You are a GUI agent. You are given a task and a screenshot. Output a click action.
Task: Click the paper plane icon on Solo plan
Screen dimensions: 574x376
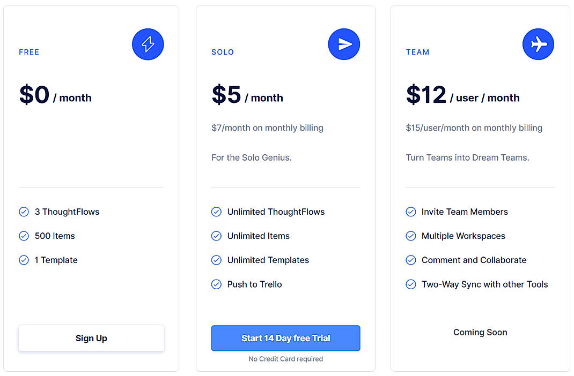tap(344, 44)
